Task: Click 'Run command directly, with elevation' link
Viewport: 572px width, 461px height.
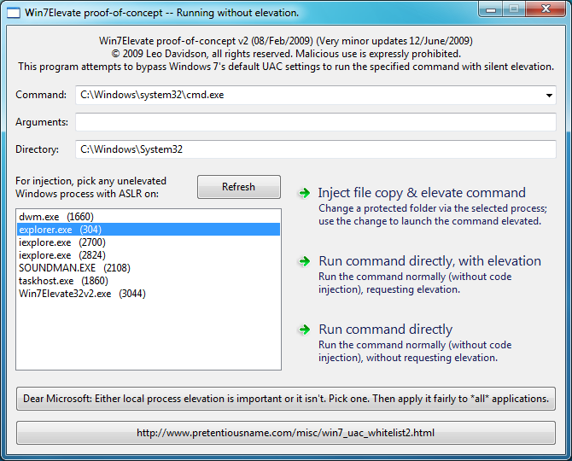Action: click(x=429, y=261)
